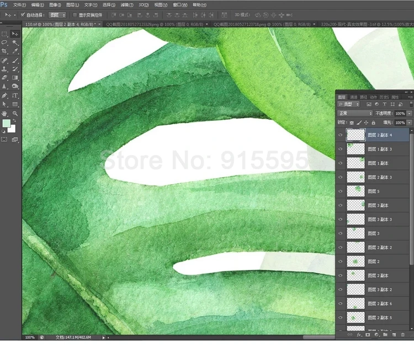414x346 pixels.
Task: Hide layer 图层 5
Action: coord(341,191)
